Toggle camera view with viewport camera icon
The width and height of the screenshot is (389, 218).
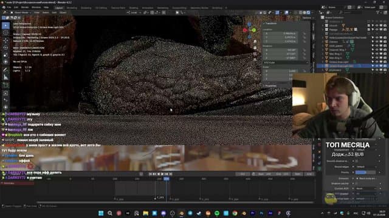tap(255, 54)
